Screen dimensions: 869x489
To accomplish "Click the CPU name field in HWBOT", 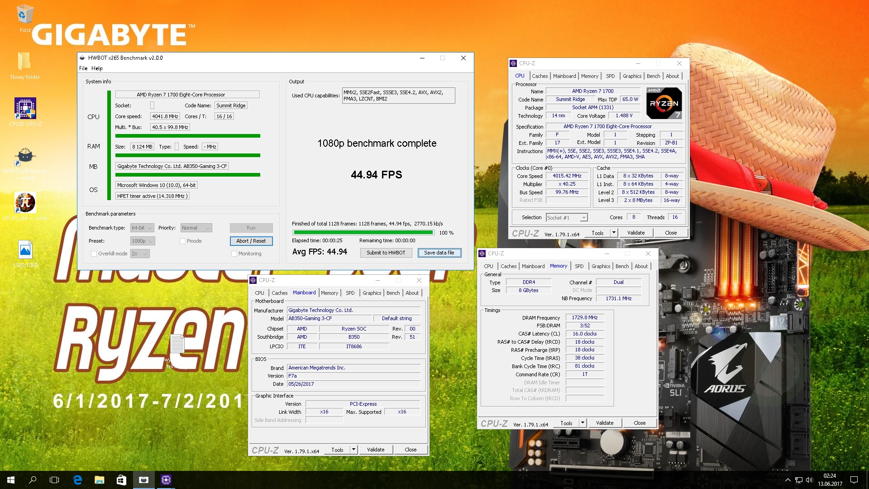I will click(187, 95).
